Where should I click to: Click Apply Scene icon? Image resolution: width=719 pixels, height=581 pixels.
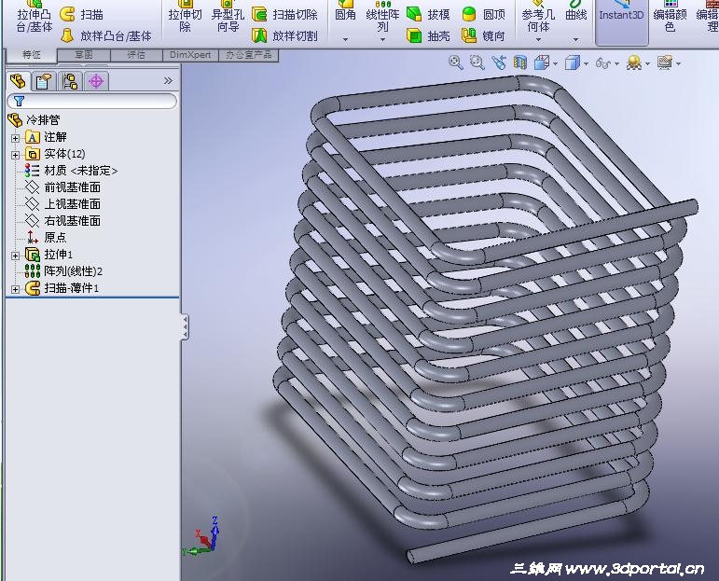[x=634, y=62]
